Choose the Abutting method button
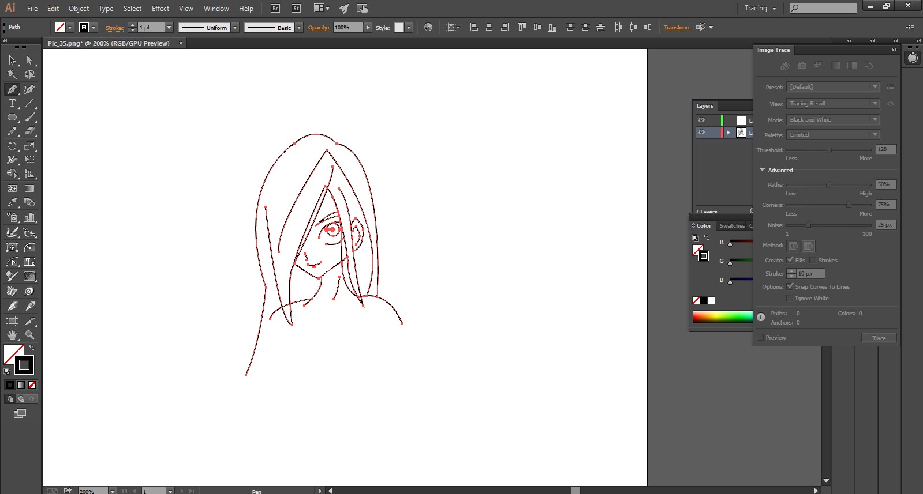 [x=794, y=246]
